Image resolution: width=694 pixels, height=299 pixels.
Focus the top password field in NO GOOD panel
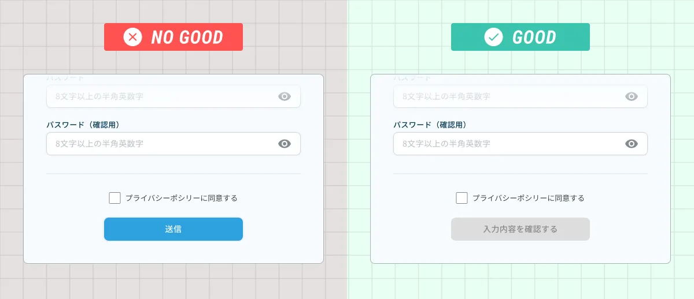162,96
